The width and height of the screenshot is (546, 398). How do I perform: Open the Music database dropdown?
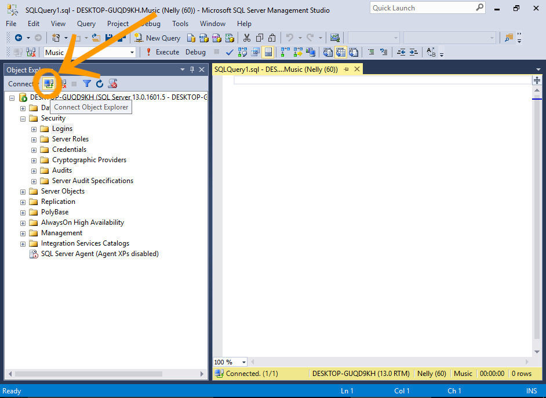click(132, 52)
